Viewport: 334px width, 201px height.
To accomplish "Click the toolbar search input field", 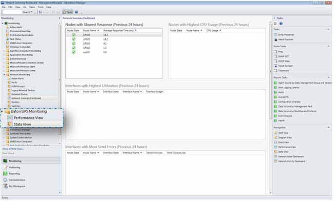I will tap(12, 12).
